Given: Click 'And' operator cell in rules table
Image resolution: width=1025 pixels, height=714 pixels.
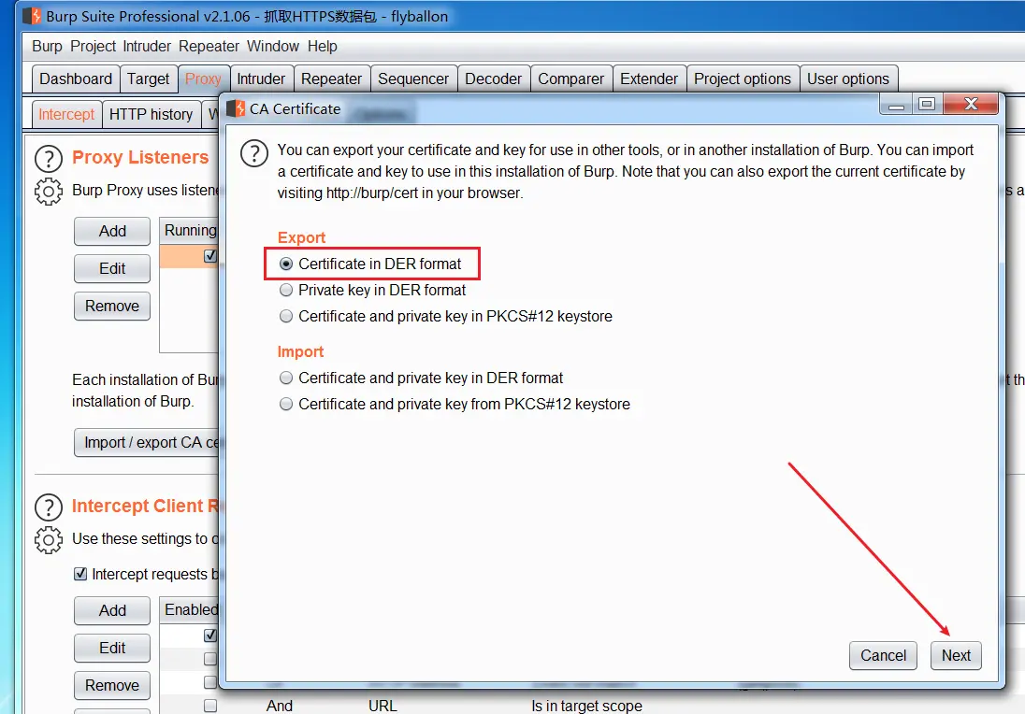Looking at the screenshot, I should pos(279,706).
